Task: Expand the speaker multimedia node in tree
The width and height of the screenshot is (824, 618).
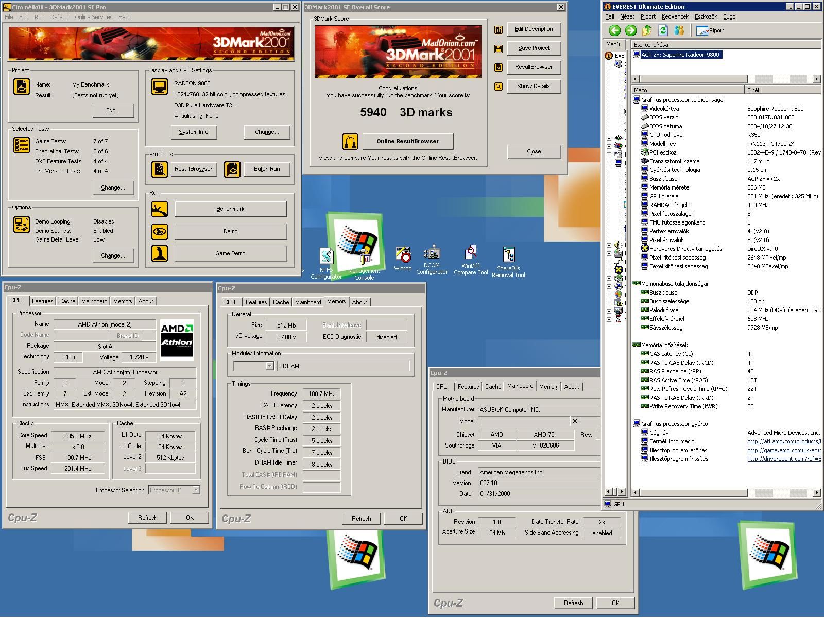Action: tap(609, 245)
